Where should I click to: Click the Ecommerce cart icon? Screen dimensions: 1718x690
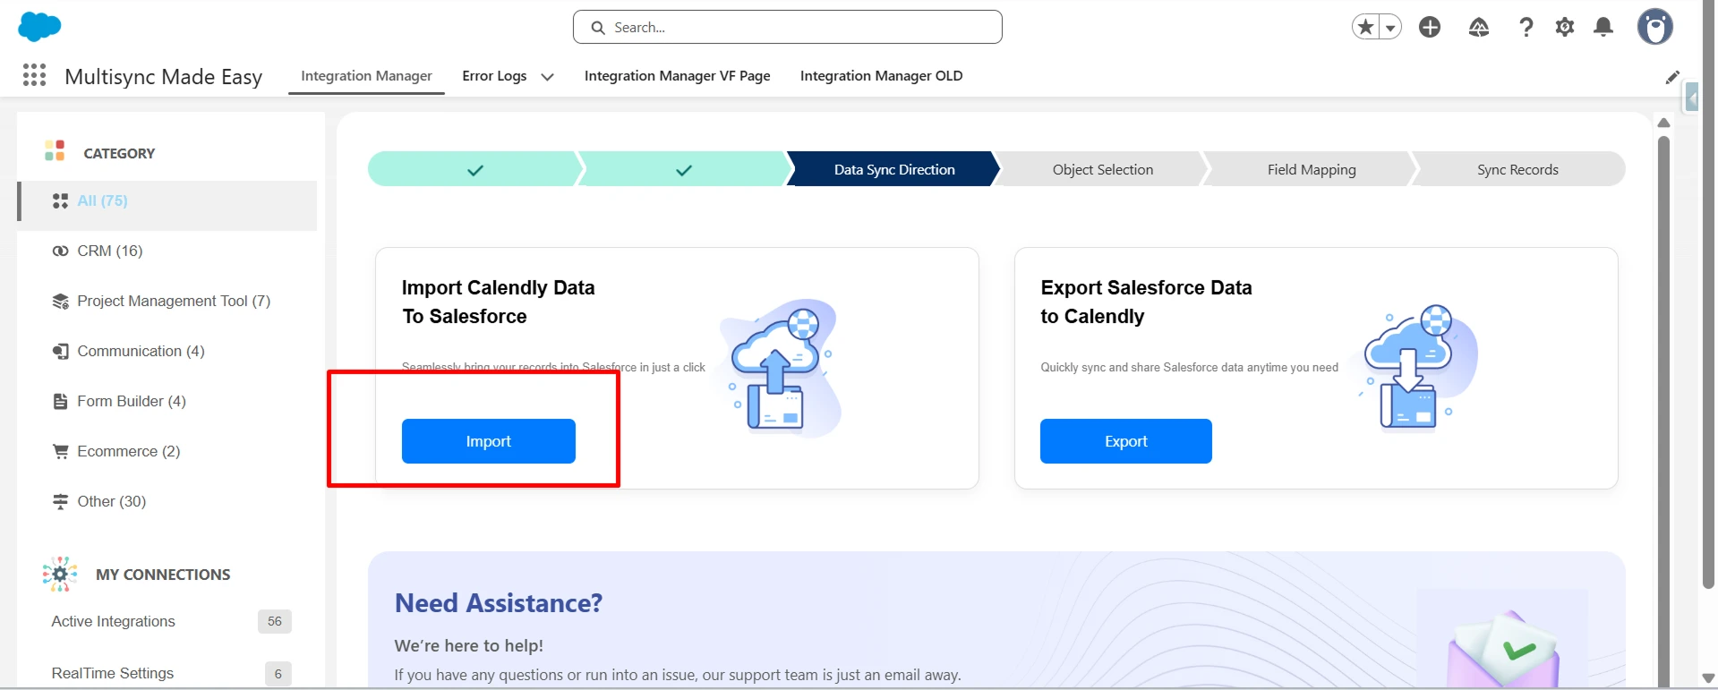(x=60, y=451)
